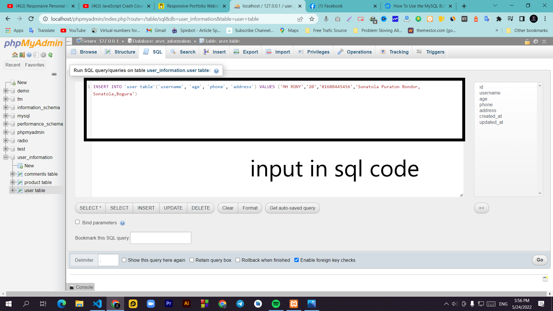The image size is (553, 311).
Task: Enable Bind parameters checkbox
Action: click(x=77, y=222)
